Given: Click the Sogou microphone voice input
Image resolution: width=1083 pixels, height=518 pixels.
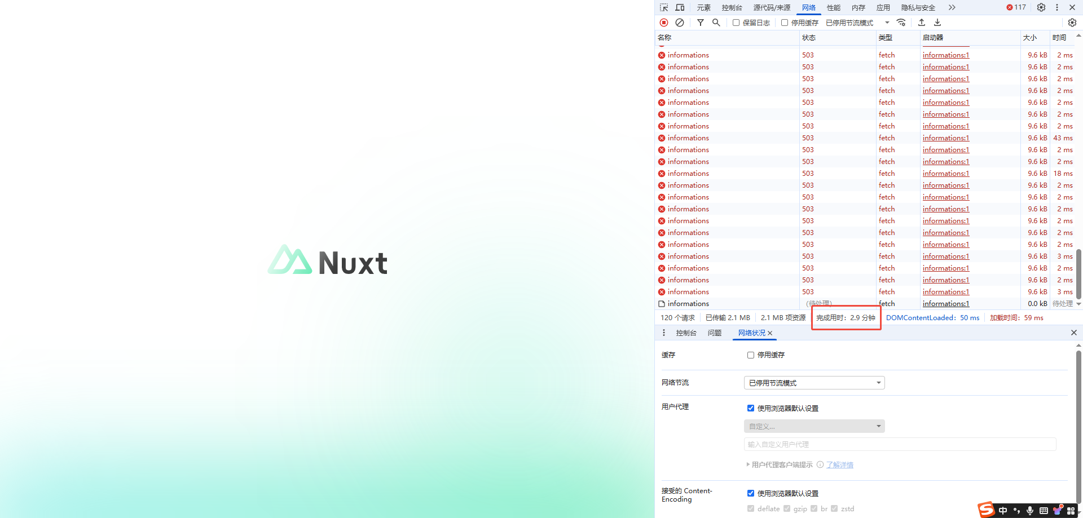Looking at the screenshot, I should tap(1030, 510).
